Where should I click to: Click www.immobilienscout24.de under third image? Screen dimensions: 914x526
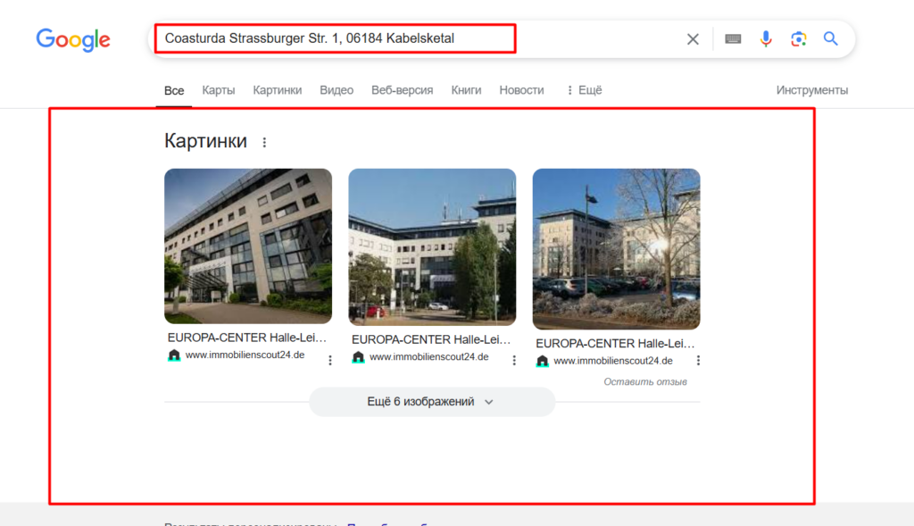coord(613,361)
